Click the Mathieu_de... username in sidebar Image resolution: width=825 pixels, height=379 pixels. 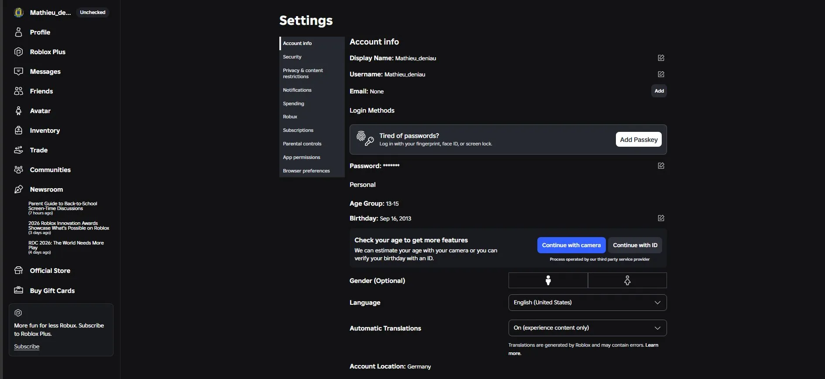tap(50, 13)
